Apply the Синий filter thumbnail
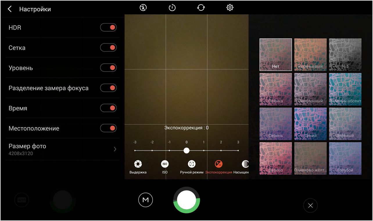The height and width of the screenshot is (221, 373). 310,124
